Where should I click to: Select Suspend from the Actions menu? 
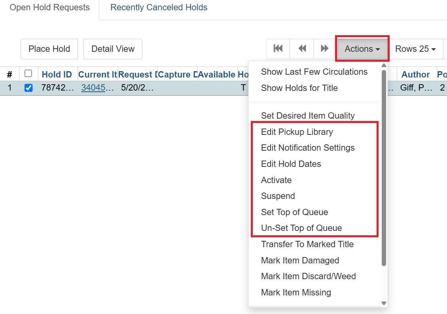[278, 196]
